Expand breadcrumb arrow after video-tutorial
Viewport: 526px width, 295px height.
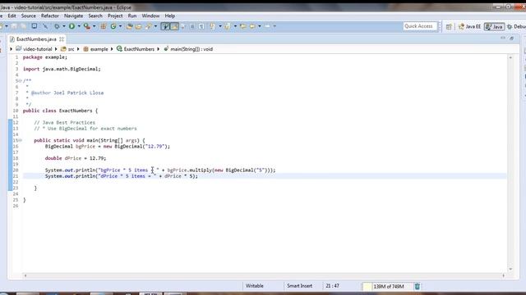56,49
